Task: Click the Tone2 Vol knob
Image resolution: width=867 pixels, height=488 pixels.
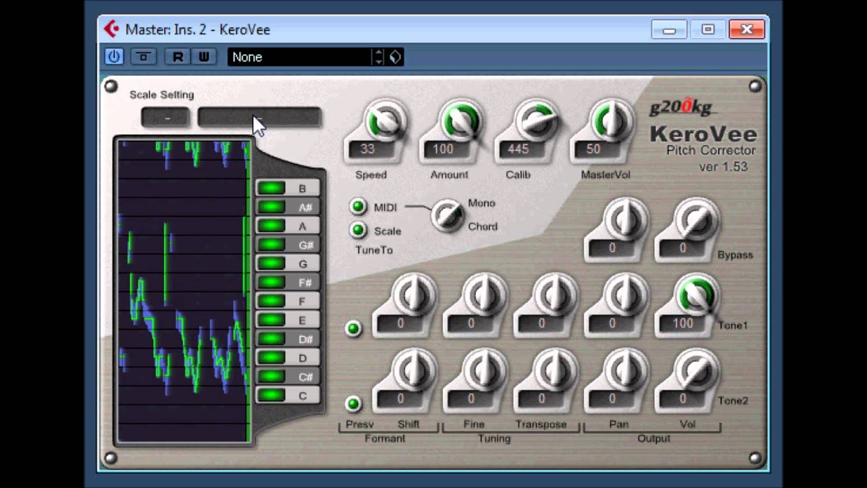Action: tap(696, 371)
